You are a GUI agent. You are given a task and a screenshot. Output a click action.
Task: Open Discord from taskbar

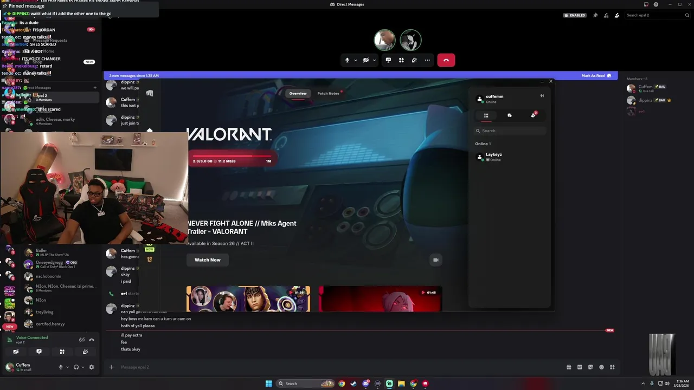point(365,383)
